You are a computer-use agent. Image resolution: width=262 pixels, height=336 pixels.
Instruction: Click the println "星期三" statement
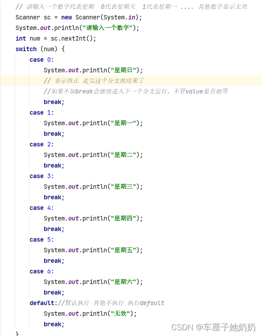coord(93,187)
